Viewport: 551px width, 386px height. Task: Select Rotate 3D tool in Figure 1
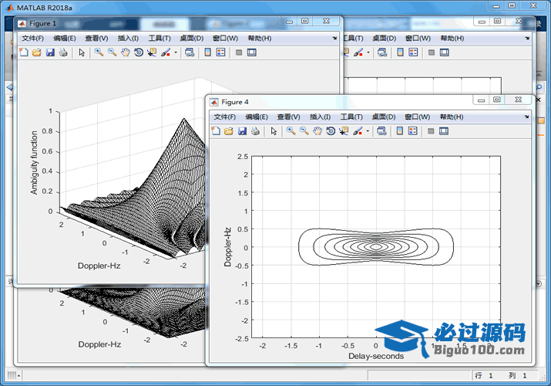coord(139,52)
